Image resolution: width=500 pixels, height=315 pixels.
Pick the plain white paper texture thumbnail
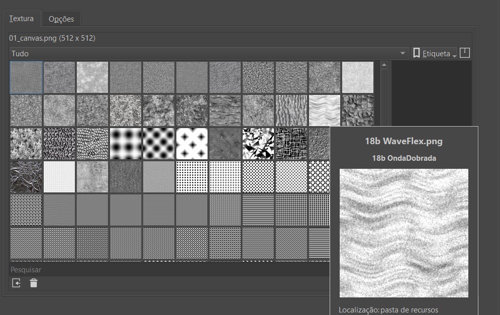59,177
